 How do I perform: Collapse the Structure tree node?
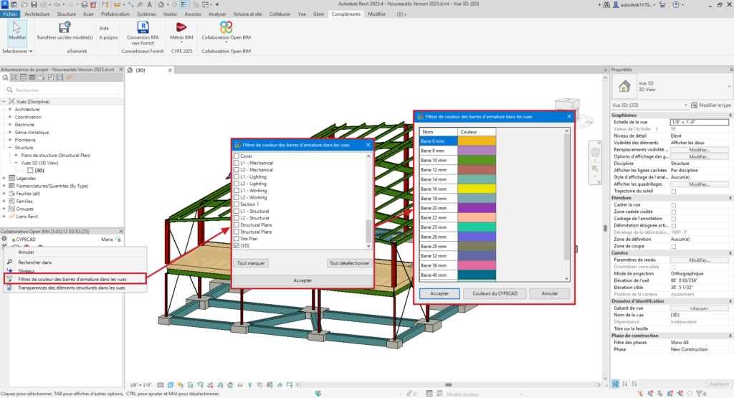click(x=10, y=148)
